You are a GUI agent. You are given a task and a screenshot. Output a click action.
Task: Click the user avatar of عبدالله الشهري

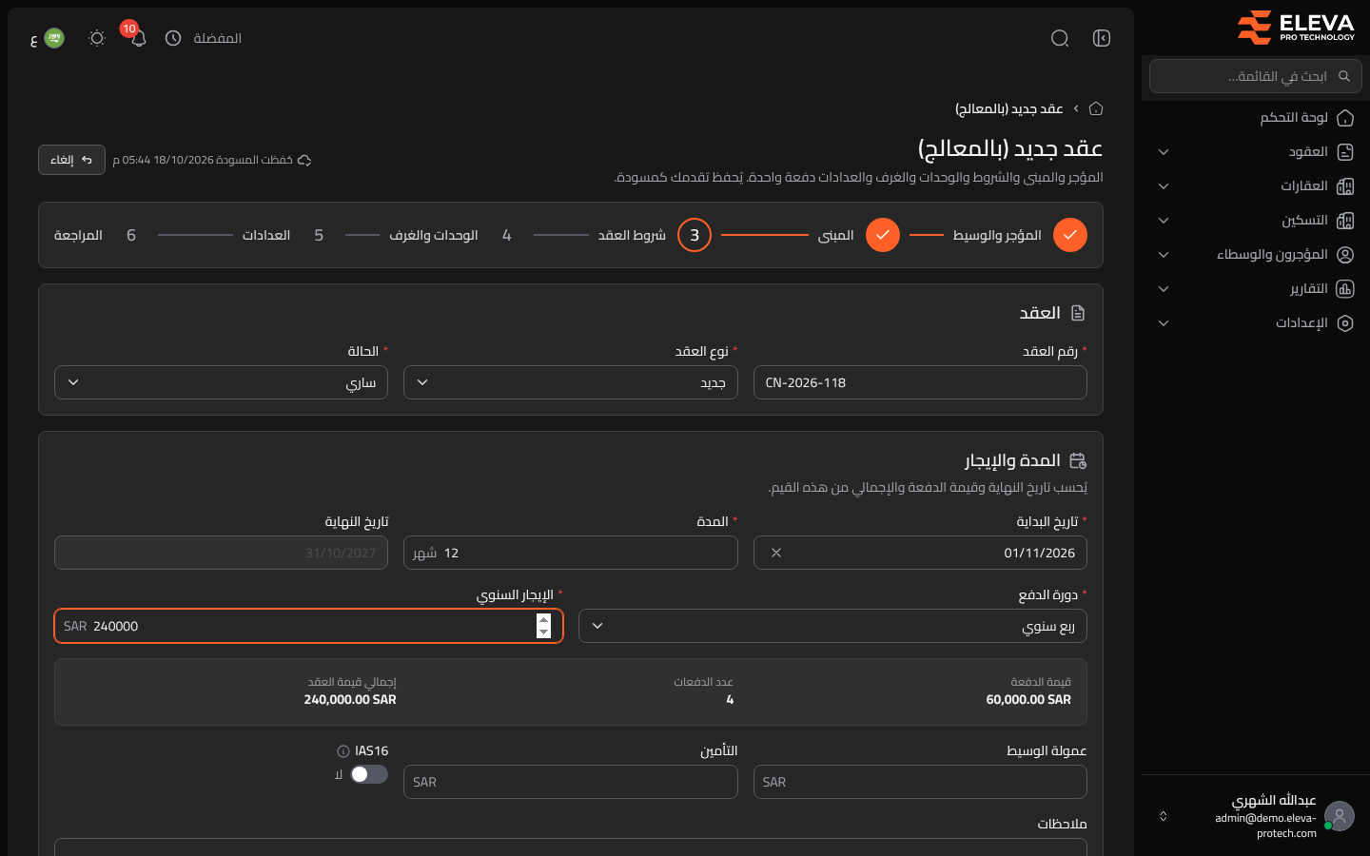[x=1340, y=816]
